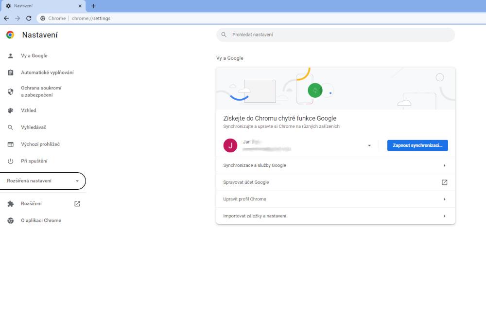Click the magnifier icon in search box

coord(224,35)
